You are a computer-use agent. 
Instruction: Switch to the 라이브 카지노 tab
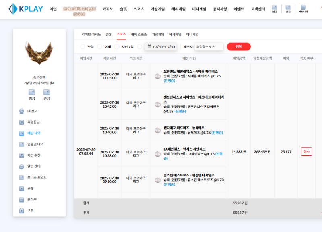[91, 35]
